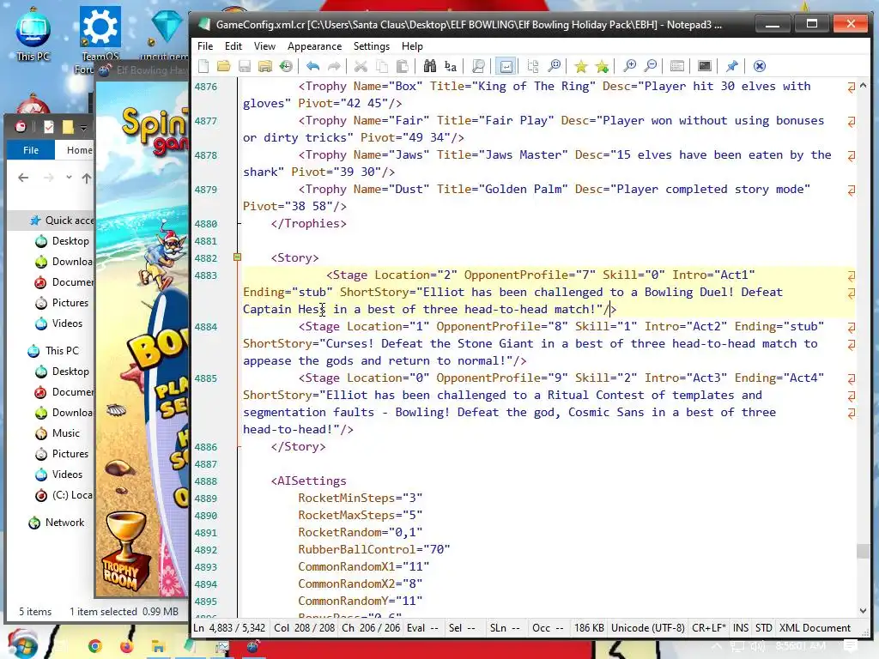Open the Edit menu
The image size is (879, 659).
(x=233, y=46)
